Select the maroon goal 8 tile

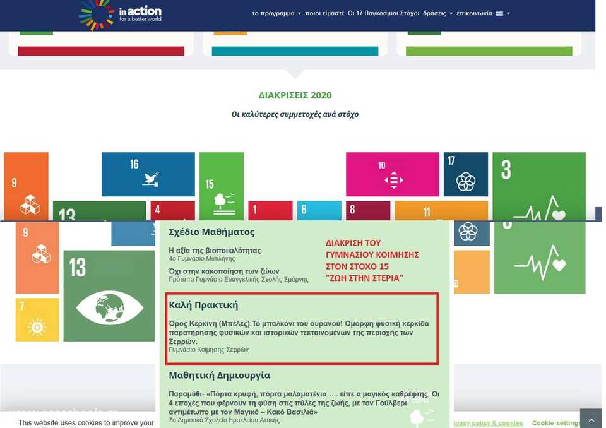tap(368, 210)
